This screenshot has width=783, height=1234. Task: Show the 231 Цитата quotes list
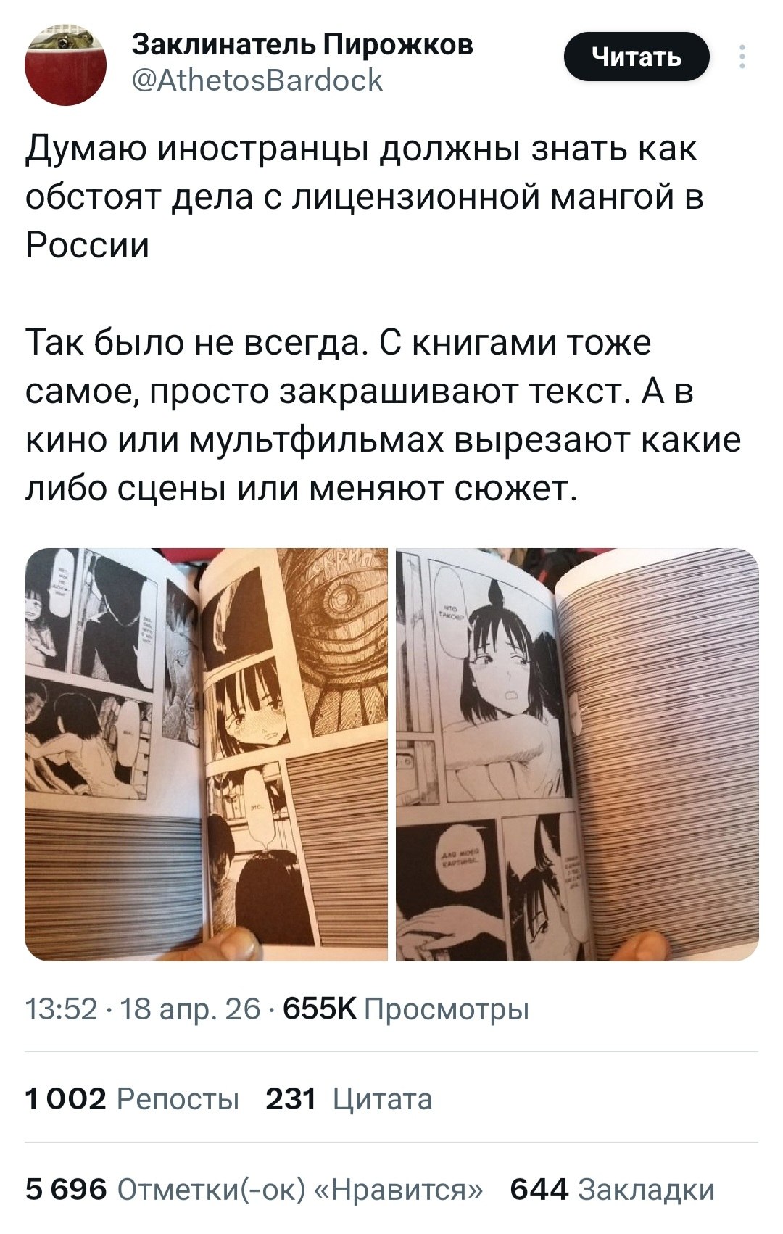tap(349, 1099)
